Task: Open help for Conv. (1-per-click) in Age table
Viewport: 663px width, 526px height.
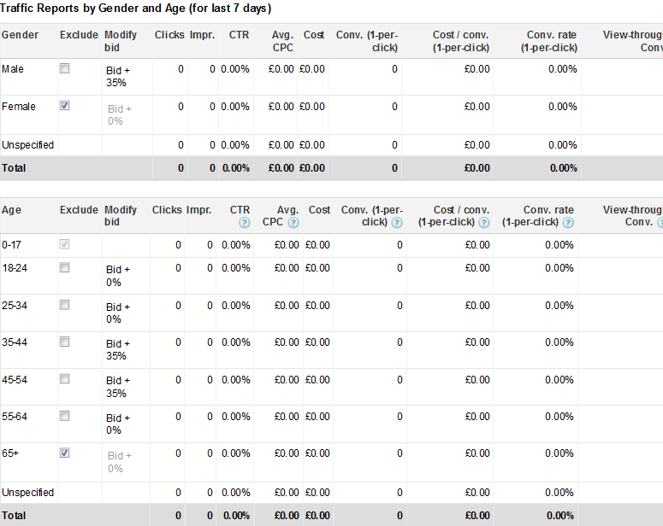Action: (x=397, y=223)
